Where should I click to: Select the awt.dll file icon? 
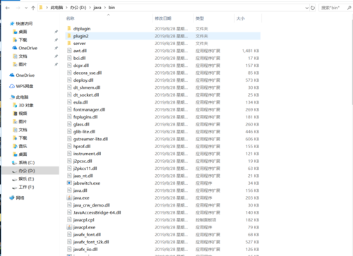pos(69,51)
